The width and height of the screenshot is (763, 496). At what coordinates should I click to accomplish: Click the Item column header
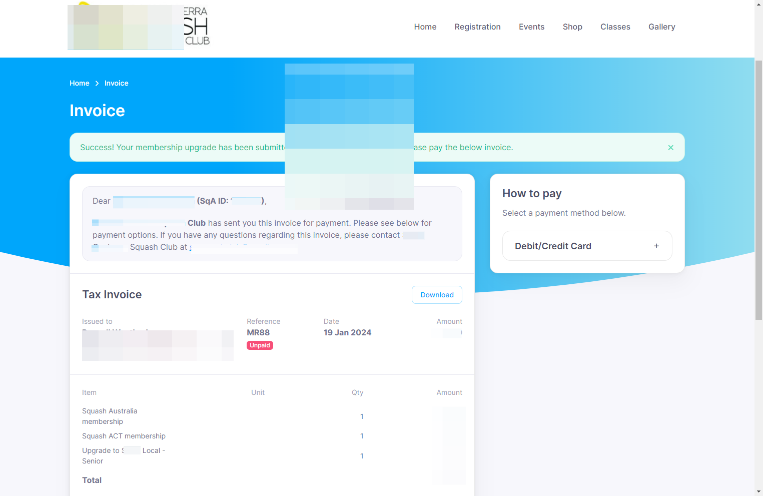click(x=89, y=392)
